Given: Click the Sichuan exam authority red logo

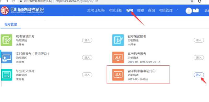Looking at the screenshot, I should click(x=5, y=10).
